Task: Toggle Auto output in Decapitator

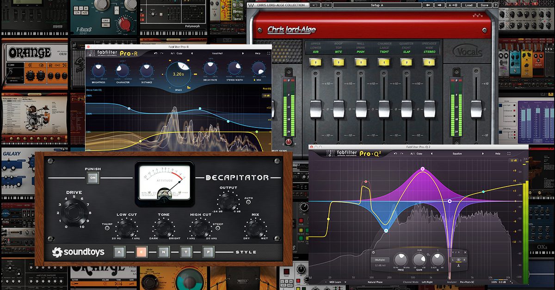Action: coord(248,202)
